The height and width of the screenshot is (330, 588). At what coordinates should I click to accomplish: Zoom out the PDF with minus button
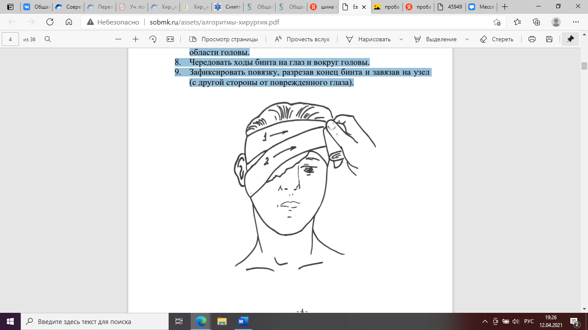[x=118, y=39]
